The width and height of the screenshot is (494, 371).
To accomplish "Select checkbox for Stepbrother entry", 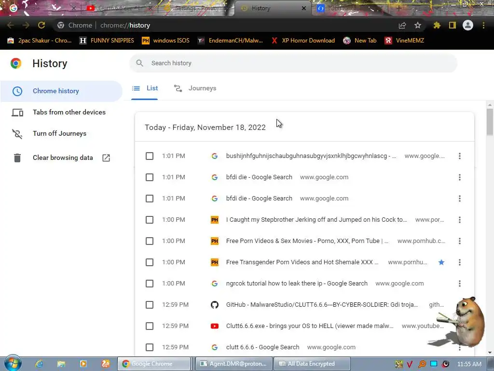I will pos(150,220).
